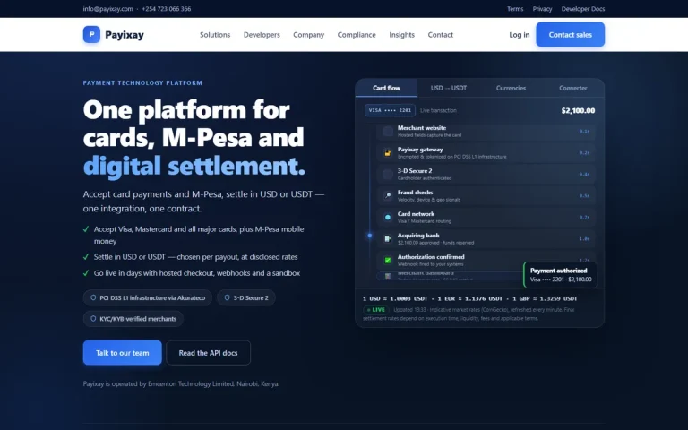This screenshot has width=688, height=430.
Task: Select the Acquiring bank step title
Action: pos(418,236)
